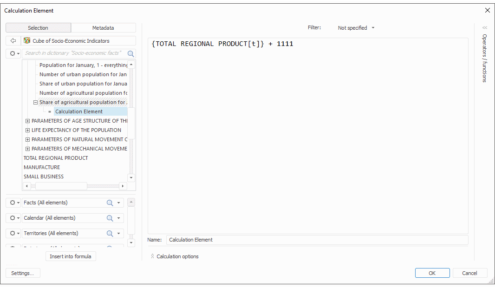Click the dictionary search input field
495x288 pixels.
pyautogui.click(x=75, y=53)
